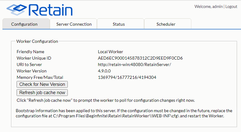This screenshot has height=132, width=241.
Task: Click the Worker Unique ID label
Action: point(34,58)
